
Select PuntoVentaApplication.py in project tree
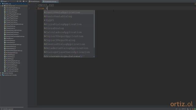click(x=13, y=63)
